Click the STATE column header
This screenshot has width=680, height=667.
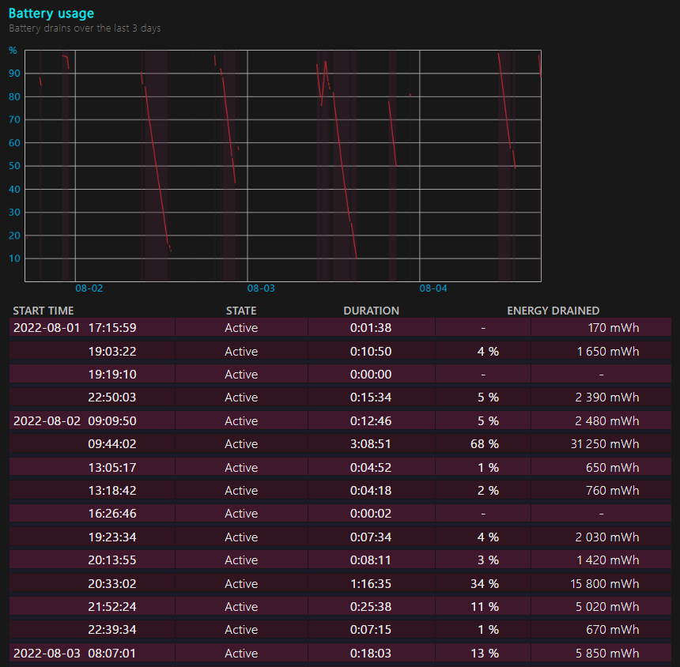[241, 311]
